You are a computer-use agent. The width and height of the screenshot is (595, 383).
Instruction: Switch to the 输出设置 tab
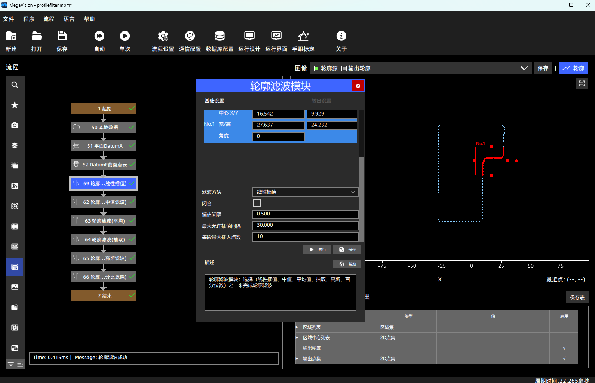pyautogui.click(x=321, y=101)
